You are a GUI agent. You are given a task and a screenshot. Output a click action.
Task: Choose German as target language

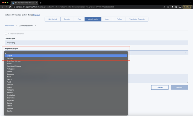click(x=66, y=58)
